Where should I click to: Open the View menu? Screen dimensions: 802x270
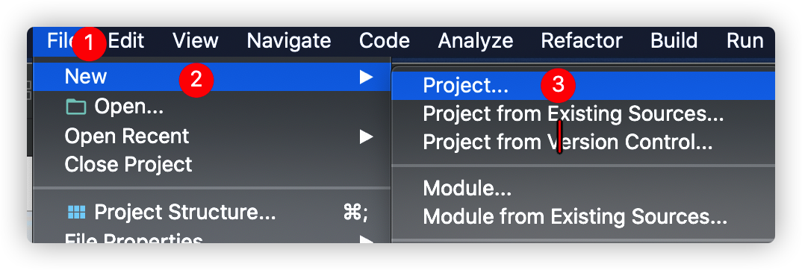point(196,41)
